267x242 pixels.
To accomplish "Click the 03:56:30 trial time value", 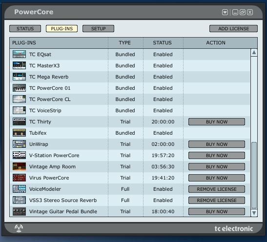I will coord(163,166).
